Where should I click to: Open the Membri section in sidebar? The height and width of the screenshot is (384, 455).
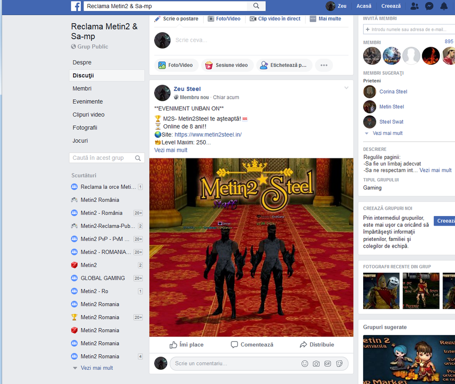[x=82, y=88]
